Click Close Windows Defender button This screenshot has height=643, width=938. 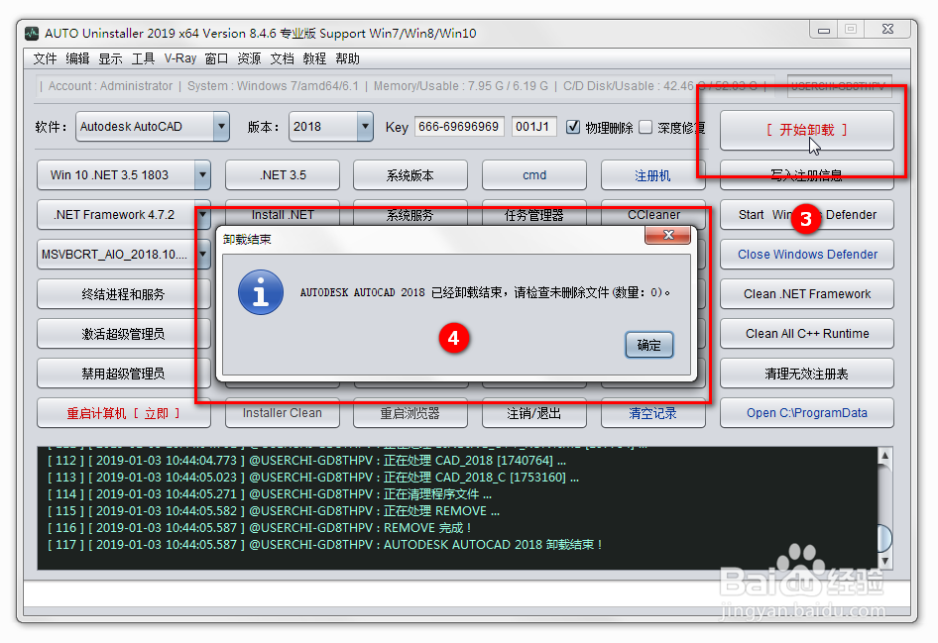point(806,254)
